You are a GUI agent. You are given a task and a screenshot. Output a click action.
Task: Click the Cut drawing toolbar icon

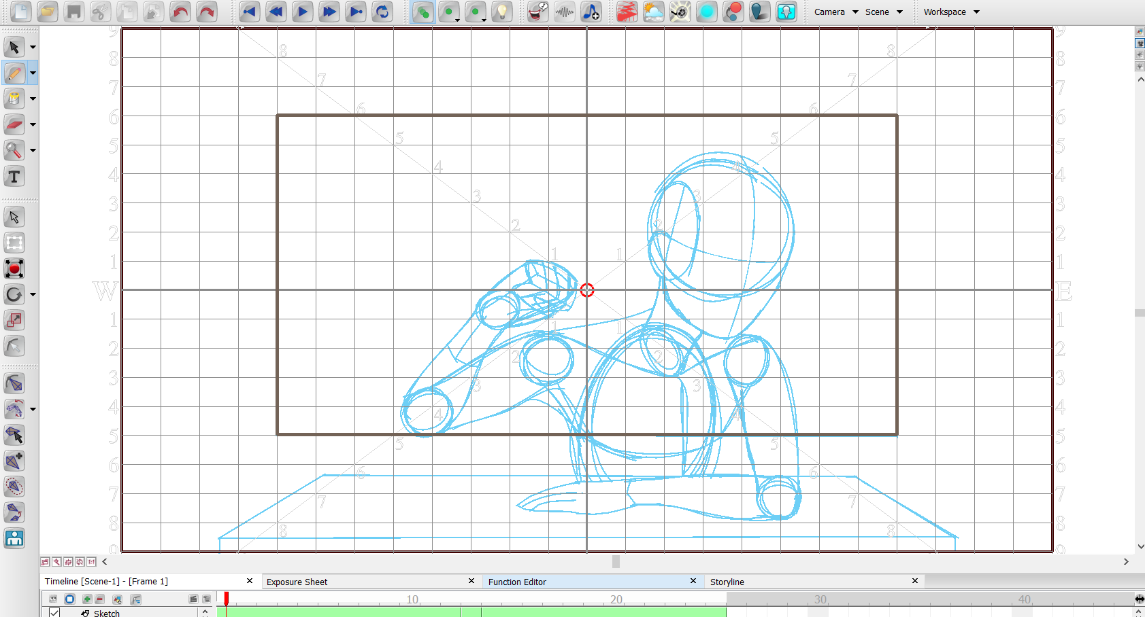[100, 12]
